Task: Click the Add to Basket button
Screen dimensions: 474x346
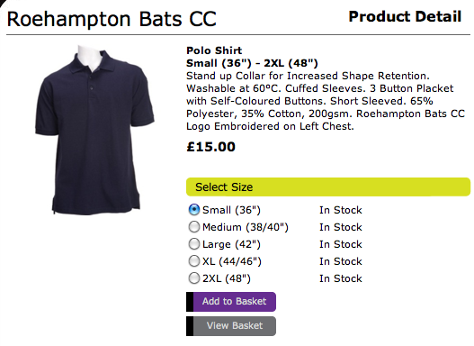Action: [231, 302]
